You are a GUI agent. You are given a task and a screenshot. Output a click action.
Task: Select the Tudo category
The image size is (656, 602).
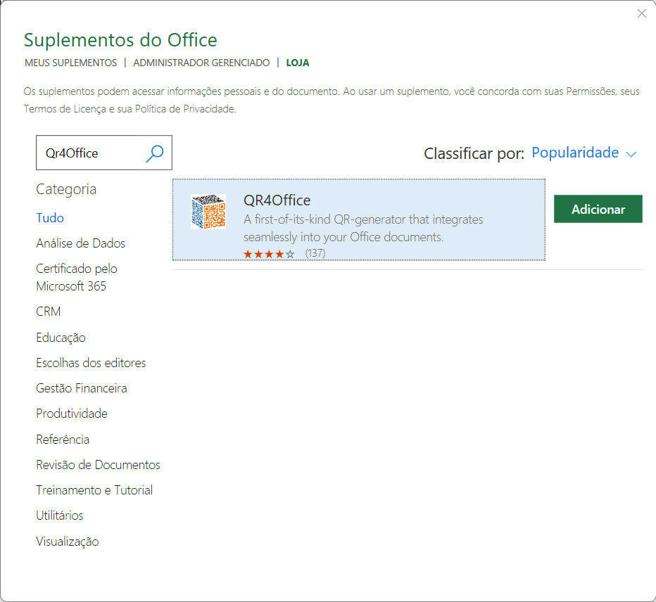[x=50, y=218]
